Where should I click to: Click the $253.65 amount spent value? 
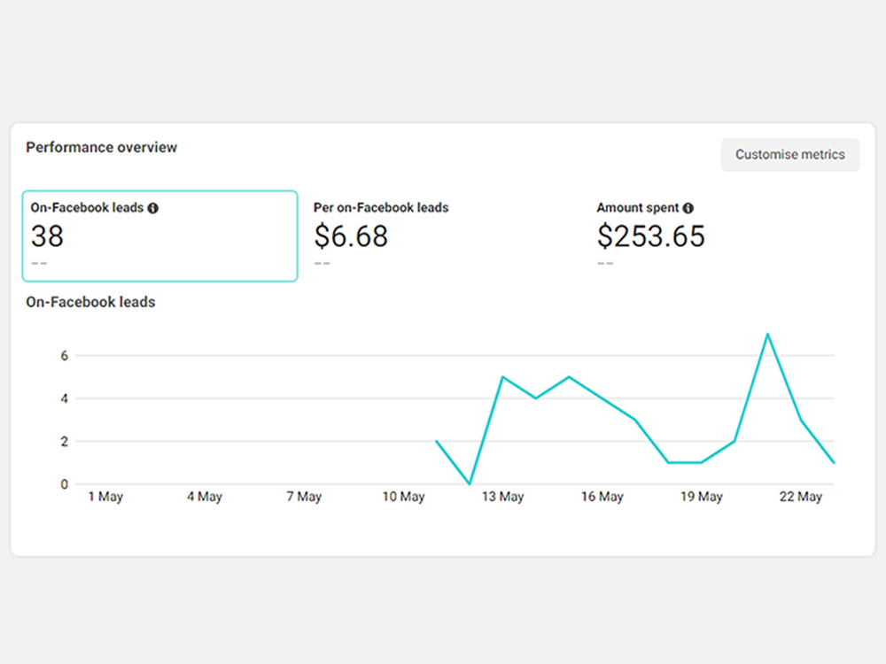pos(651,236)
